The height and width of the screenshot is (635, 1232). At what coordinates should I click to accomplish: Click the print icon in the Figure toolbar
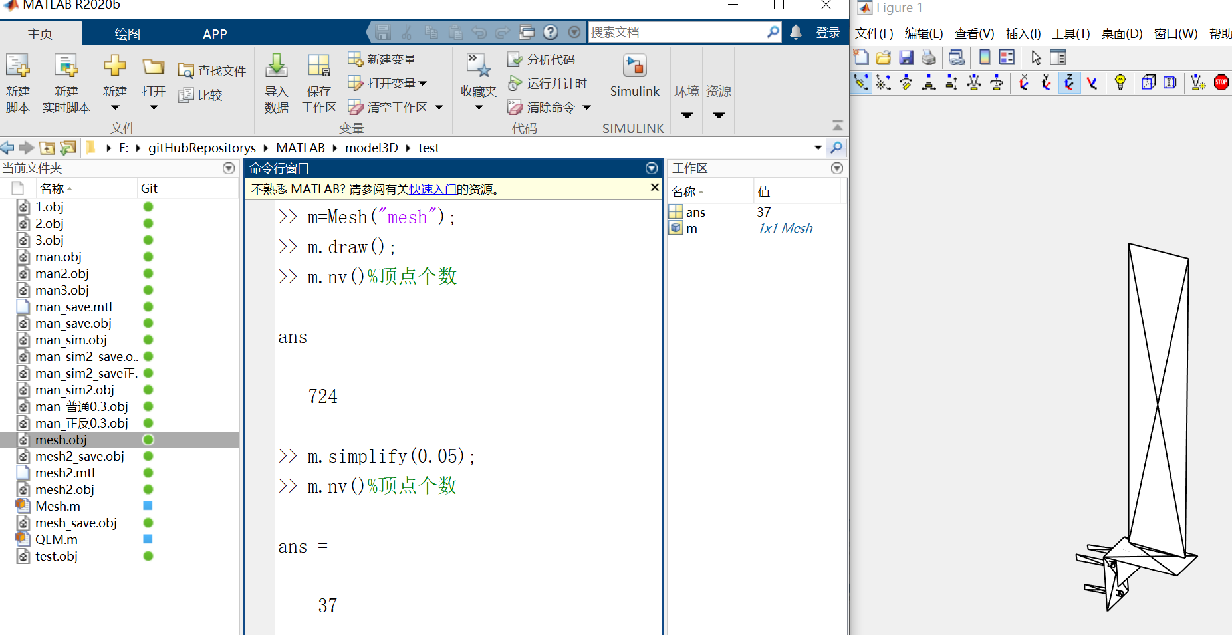click(929, 57)
